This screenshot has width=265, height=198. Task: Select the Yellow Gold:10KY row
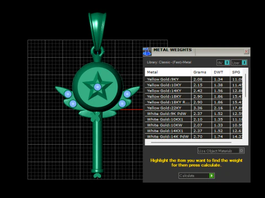(194, 85)
